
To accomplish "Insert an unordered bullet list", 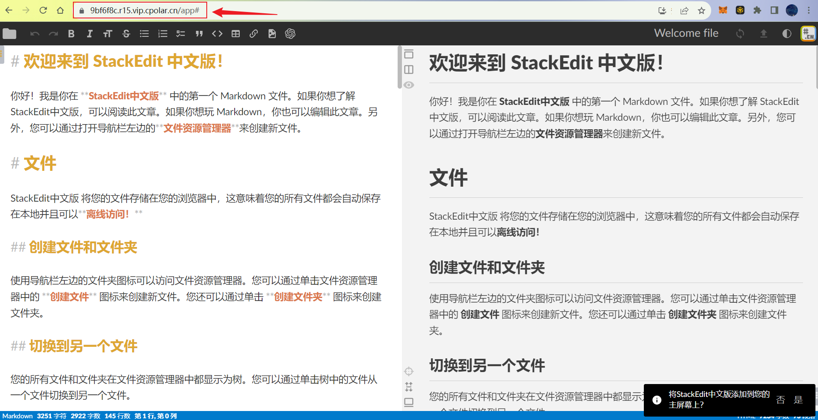I will [145, 34].
